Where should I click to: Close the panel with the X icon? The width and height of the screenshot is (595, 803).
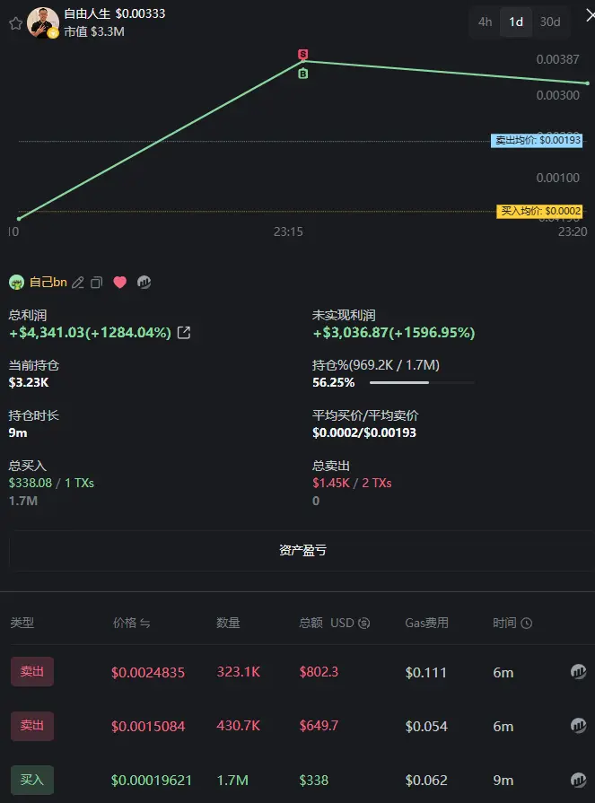[x=590, y=16]
